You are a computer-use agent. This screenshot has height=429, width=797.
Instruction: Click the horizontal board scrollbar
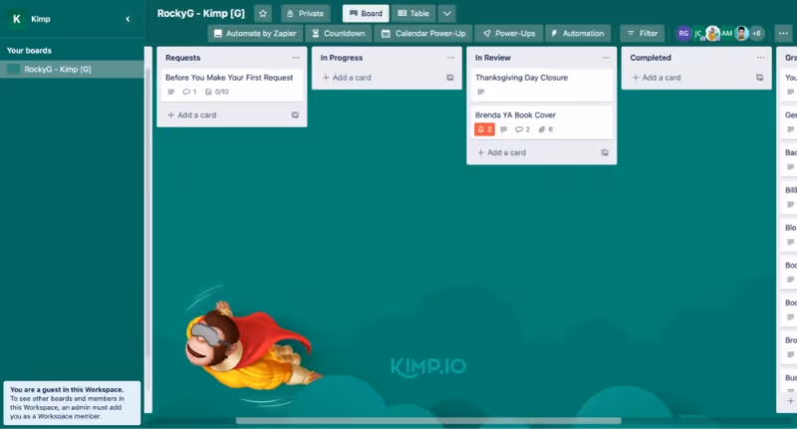[x=428, y=421]
